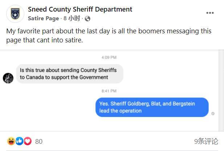Select the blue reply about Sheriff Goldberg
The image size is (224, 151).
click(152, 107)
